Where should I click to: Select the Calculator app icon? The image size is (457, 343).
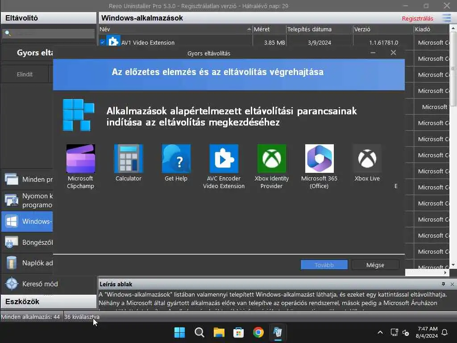[128, 159]
